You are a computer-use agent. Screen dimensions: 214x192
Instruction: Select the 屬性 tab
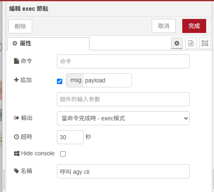tap(48, 43)
